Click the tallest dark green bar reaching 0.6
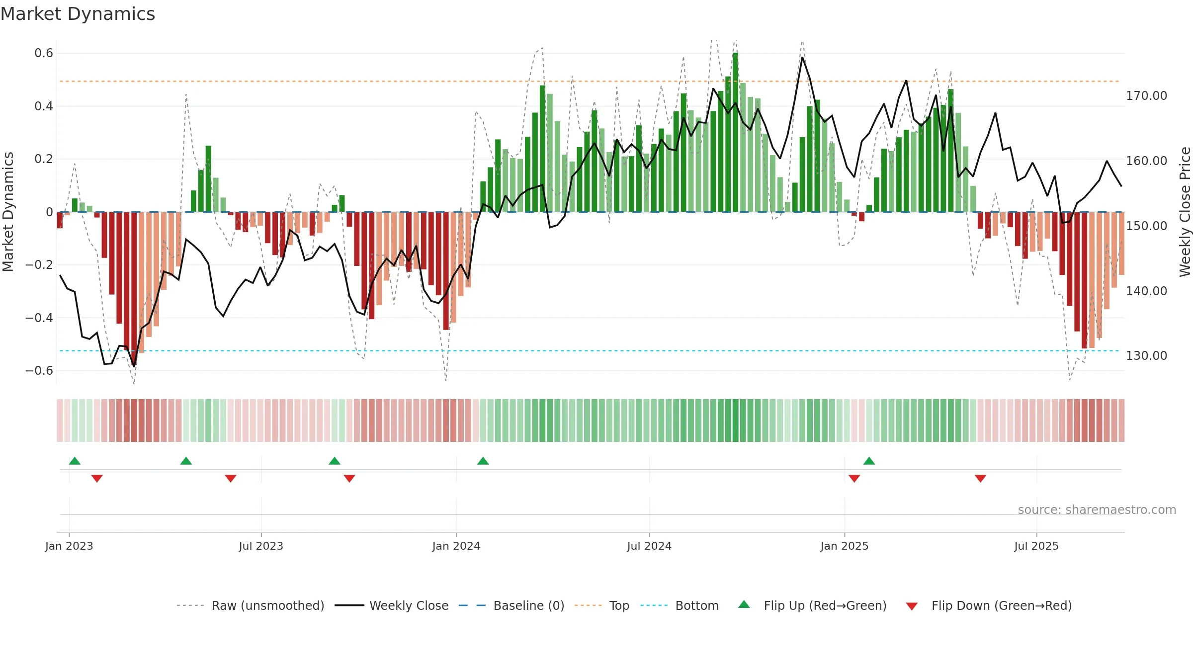1193x671 pixels. pyautogui.click(x=735, y=132)
